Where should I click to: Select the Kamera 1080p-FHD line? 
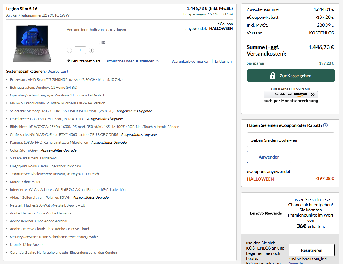68,142
